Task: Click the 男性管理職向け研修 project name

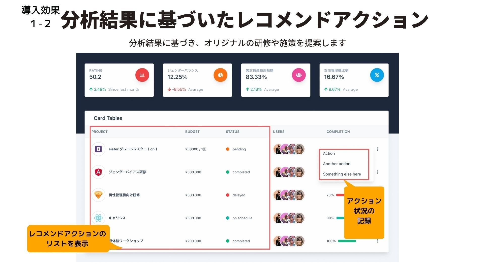Action: click(124, 195)
